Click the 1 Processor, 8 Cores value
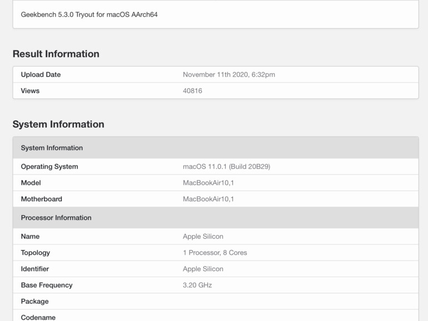This screenshot has width=428, height=321. [x=215, y=253]
